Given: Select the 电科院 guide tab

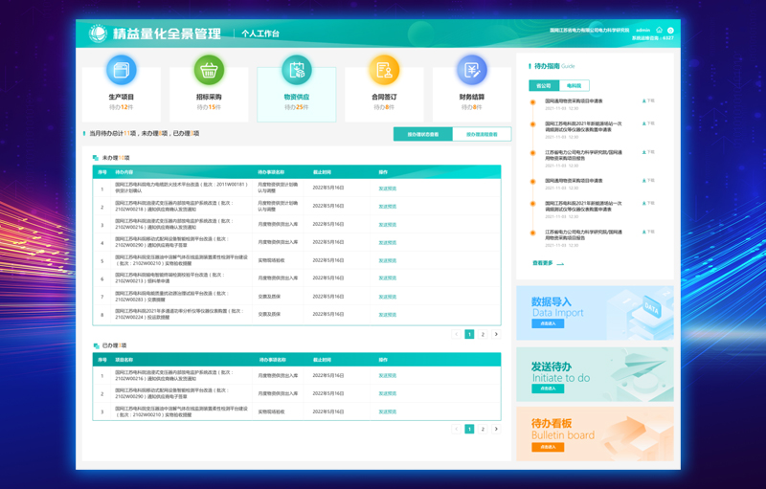Looking at the screenshot, I should [574, 86].
